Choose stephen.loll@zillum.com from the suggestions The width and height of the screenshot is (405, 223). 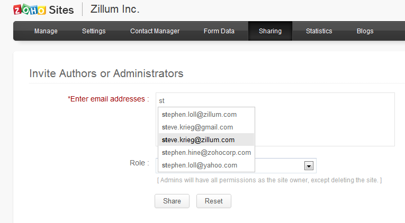tap(200, 114)
